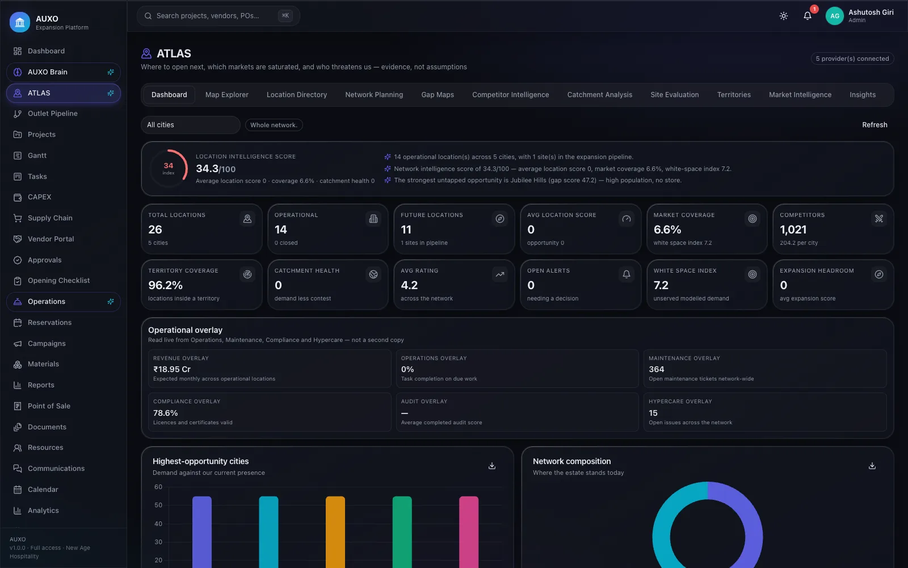This screenshot has width=908, height=568.
Task: Click sparkle icon beside ATLAS in sidebar
Action: [111, 93]
